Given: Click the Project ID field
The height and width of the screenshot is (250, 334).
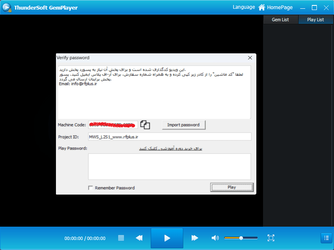Looking at the screenshot, I should tap(169, 137).
